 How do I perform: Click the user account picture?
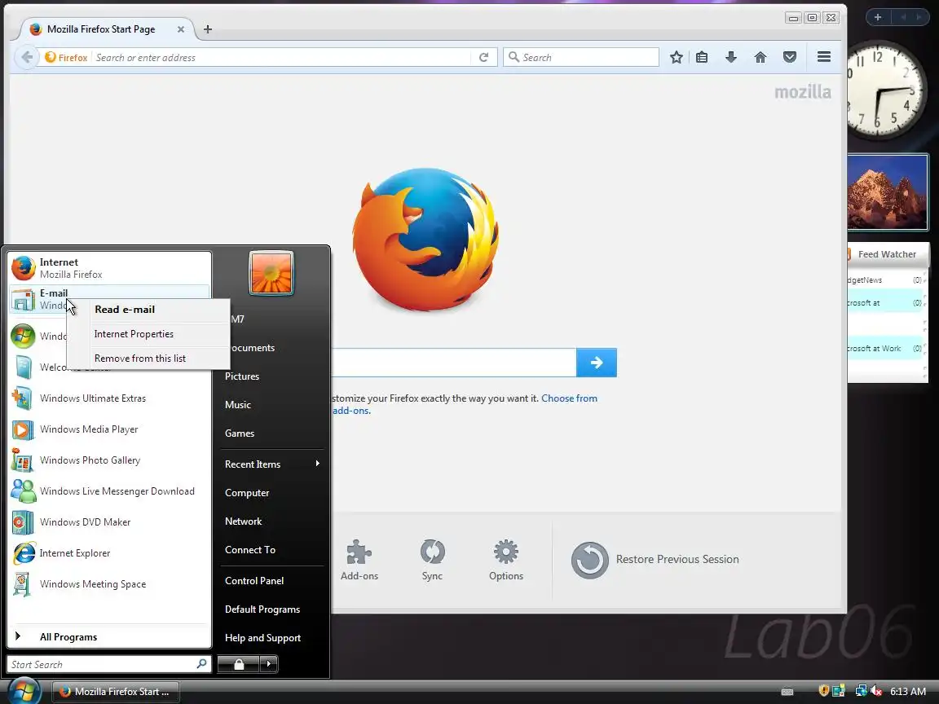point(271,273)
